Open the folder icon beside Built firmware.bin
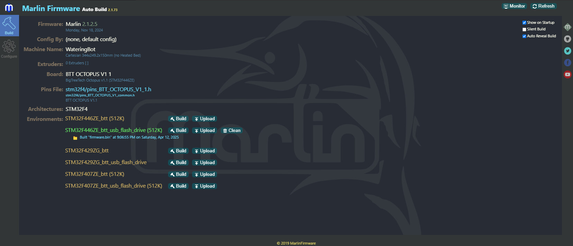The width and height of the screenshot is (573, 246). coord(75,138)
